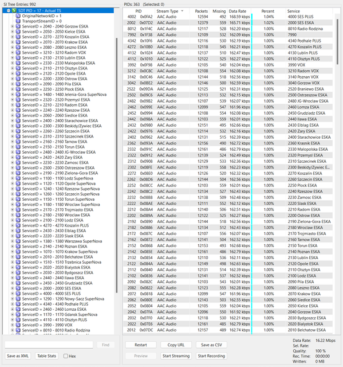The image size is (343, 367).
Task: Click the service icon for 2040 Gorzow ESKA
Action: [x=18, y=26]
